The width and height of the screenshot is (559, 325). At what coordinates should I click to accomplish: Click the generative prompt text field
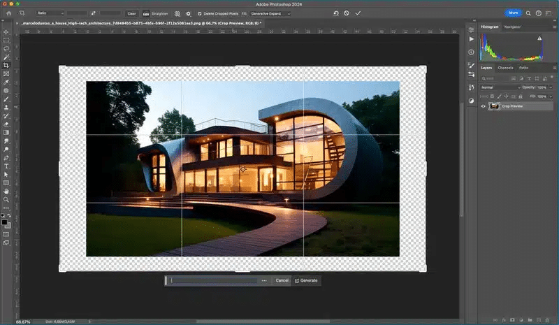point(213,280)
